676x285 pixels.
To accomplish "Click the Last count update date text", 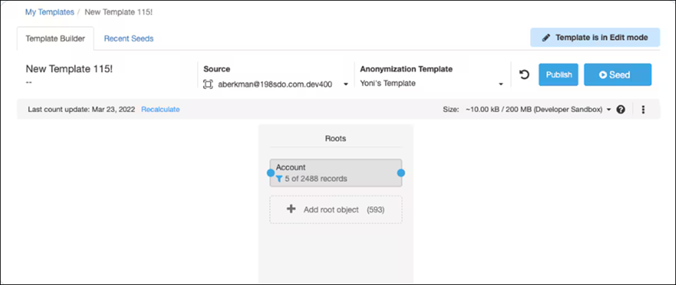I will [x=81, y=109].
